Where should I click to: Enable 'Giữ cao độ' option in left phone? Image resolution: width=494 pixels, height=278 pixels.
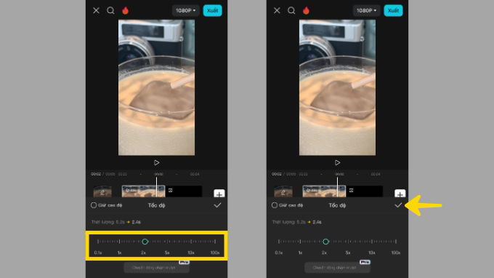tap(107, 205)
